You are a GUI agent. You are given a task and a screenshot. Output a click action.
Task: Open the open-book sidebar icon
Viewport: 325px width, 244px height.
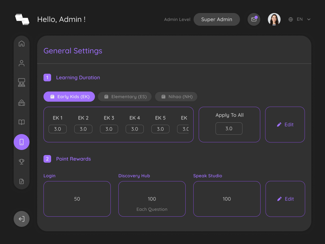coord(22,122)
